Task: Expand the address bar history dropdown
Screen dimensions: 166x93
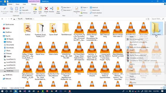Action: pyautogui.click(x=146, y=19)
